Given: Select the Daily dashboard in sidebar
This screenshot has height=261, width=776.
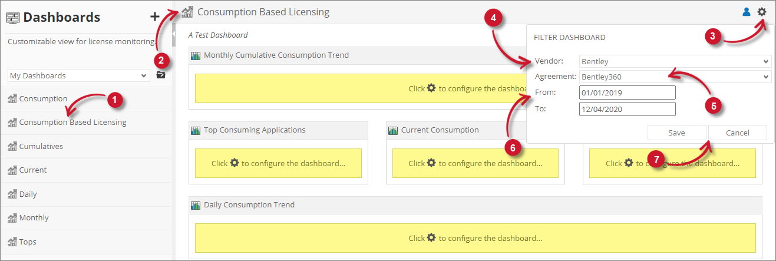Looking at the screenshot, I should pyautogui.click(x=28, y=194).
